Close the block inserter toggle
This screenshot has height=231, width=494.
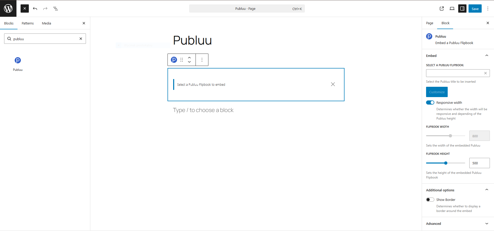pos(25,8)
